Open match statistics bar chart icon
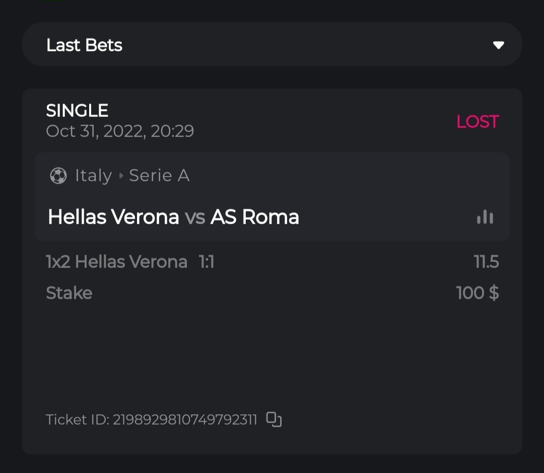 pos(485,217)
